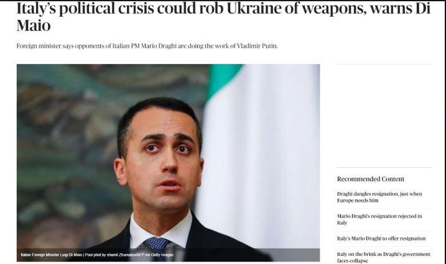Open "Draghi dangles resignation" recommended article
This screenshot has width=446, height=264.
click(379, 197)
